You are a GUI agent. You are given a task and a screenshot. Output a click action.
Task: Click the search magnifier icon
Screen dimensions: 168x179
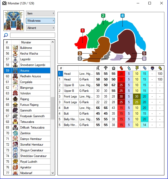point(6,35)
